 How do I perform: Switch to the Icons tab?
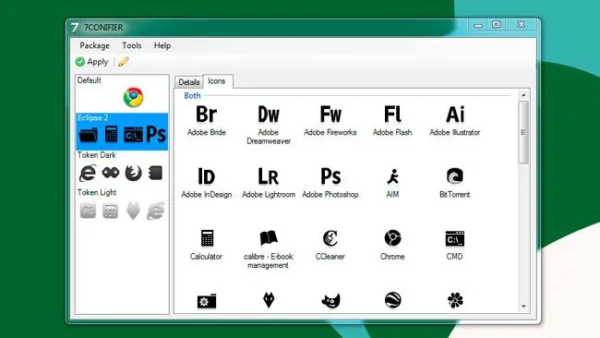coord(217,81)
